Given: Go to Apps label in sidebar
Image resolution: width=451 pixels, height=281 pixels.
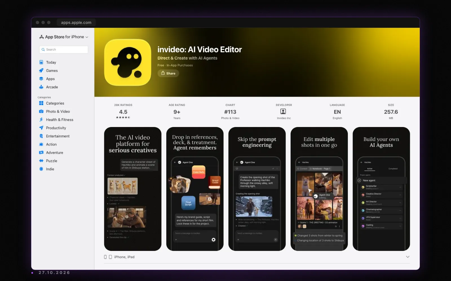Looking at the screenshot, I should coord(50,79).
